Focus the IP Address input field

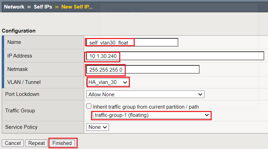pos(175,56)
